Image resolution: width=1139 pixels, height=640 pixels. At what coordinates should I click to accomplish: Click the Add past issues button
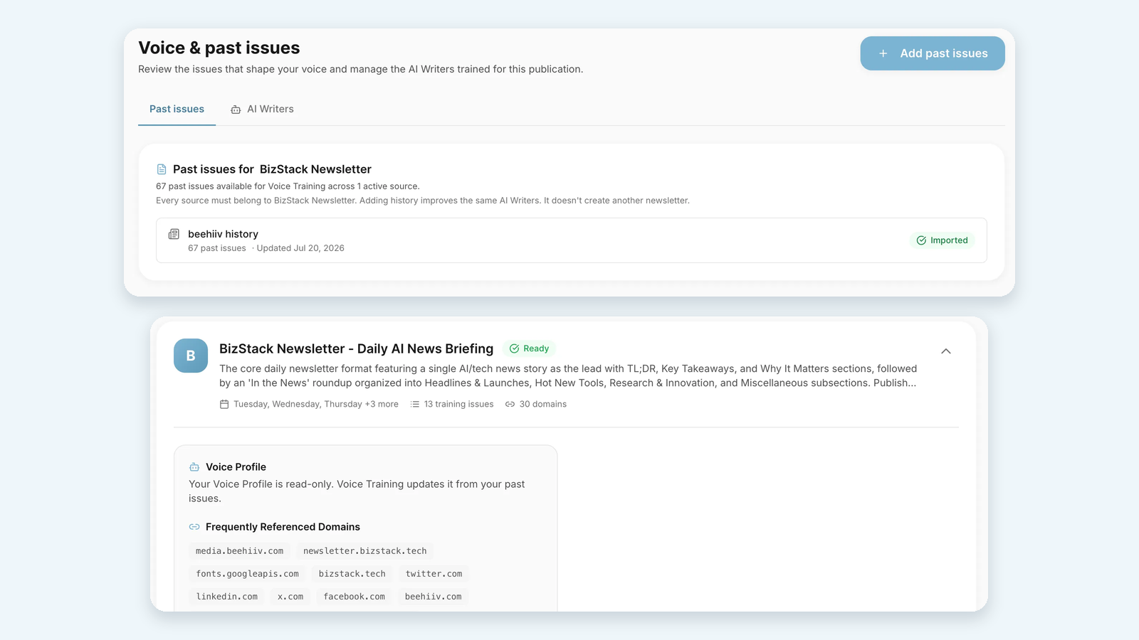933,53
